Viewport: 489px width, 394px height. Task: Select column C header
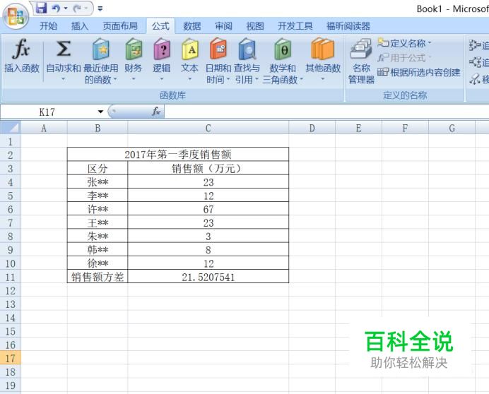coord(208,128)
